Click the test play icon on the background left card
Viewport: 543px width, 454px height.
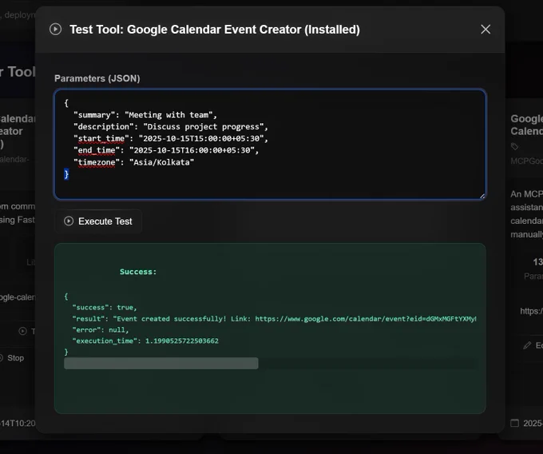coord(22,332)
